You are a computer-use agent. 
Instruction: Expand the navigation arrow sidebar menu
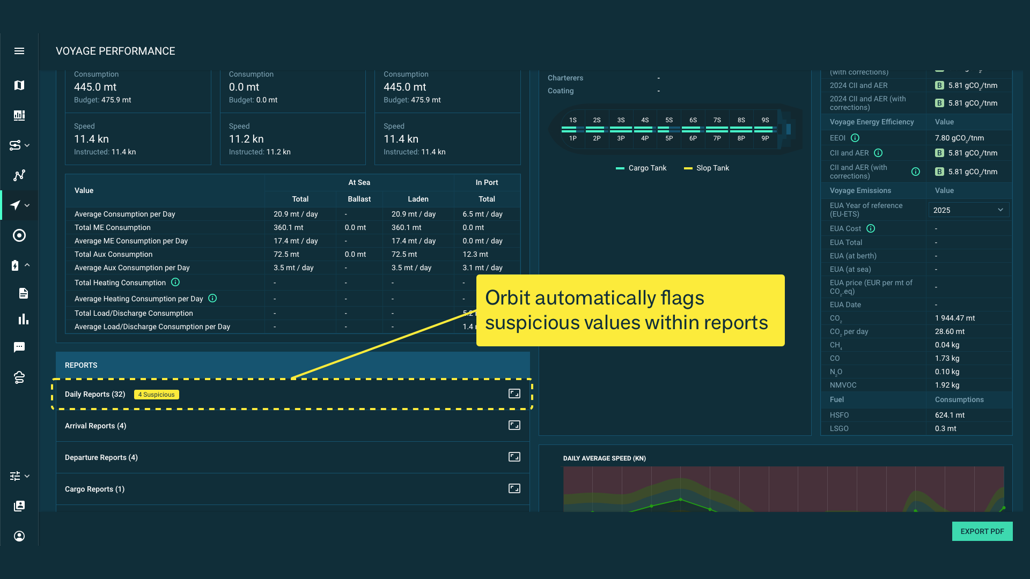click(27, 205)
